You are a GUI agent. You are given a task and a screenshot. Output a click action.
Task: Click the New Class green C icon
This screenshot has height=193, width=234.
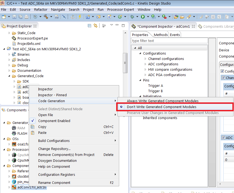[x=120, y=17]
